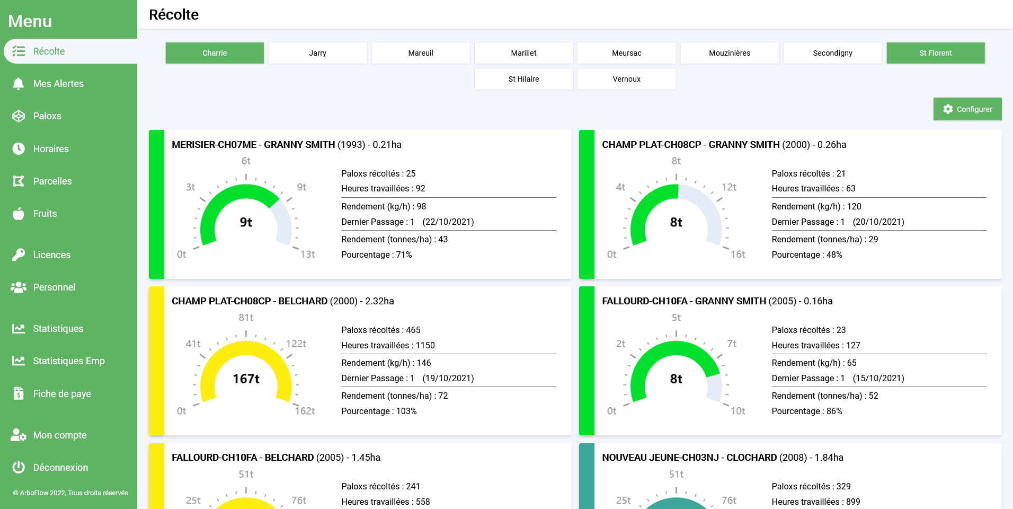Click the Mes Alertes bell icon

[x=19, y=84]
